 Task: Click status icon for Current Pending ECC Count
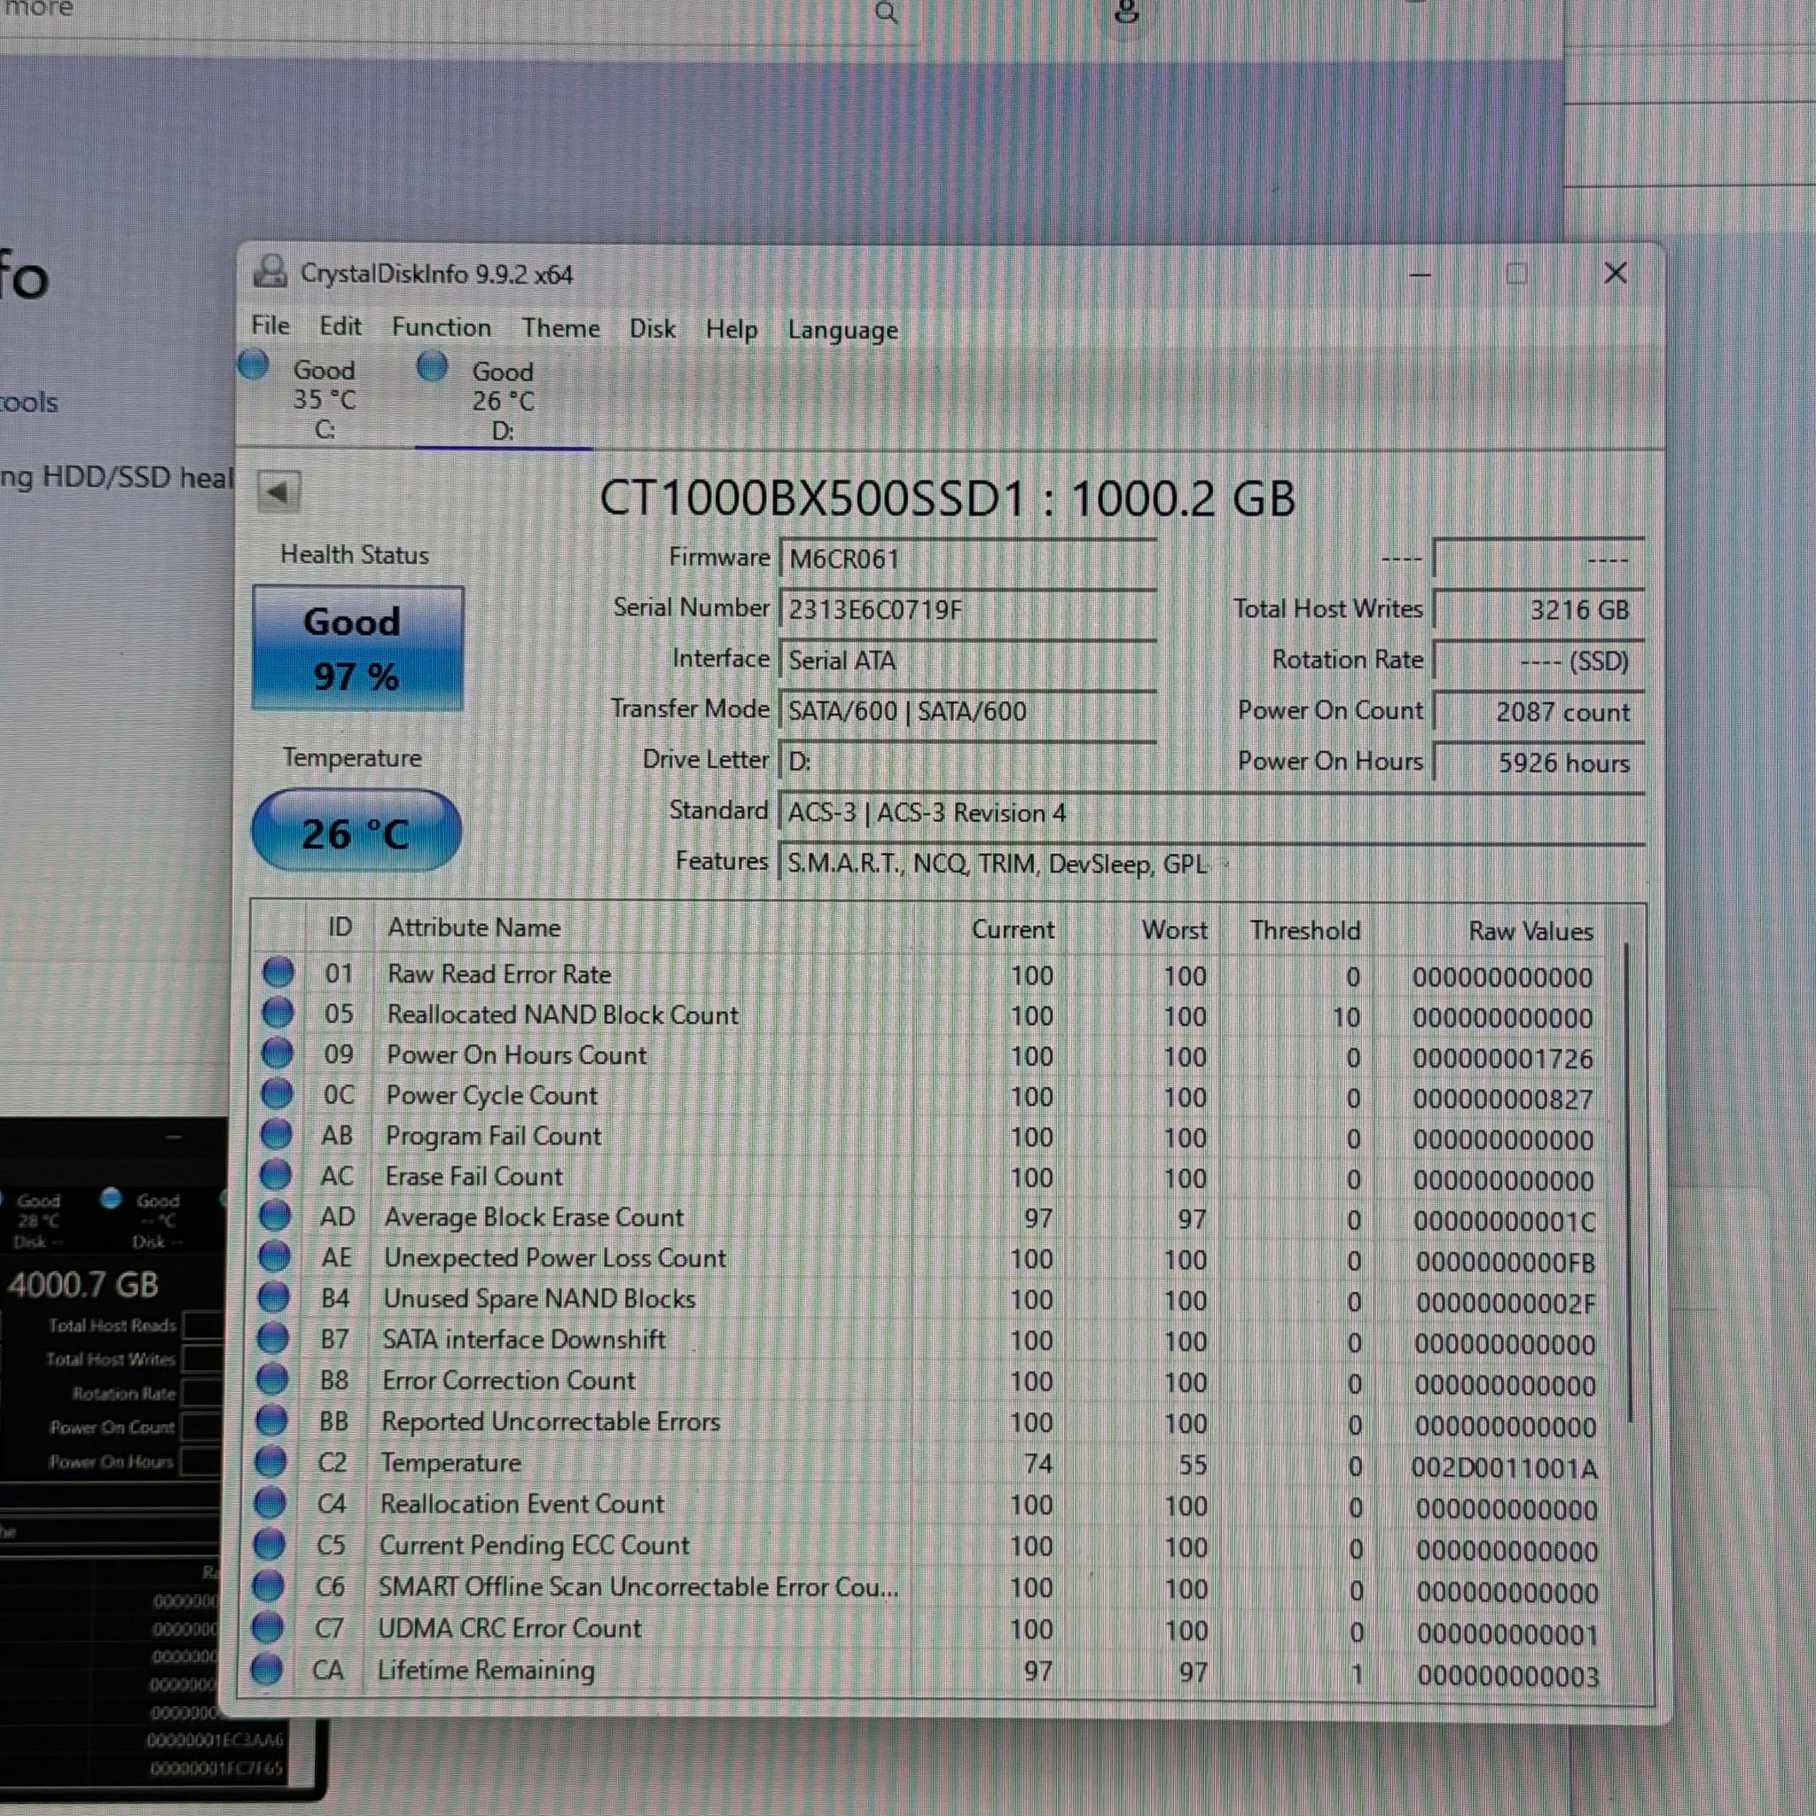tap(270, 1545)
